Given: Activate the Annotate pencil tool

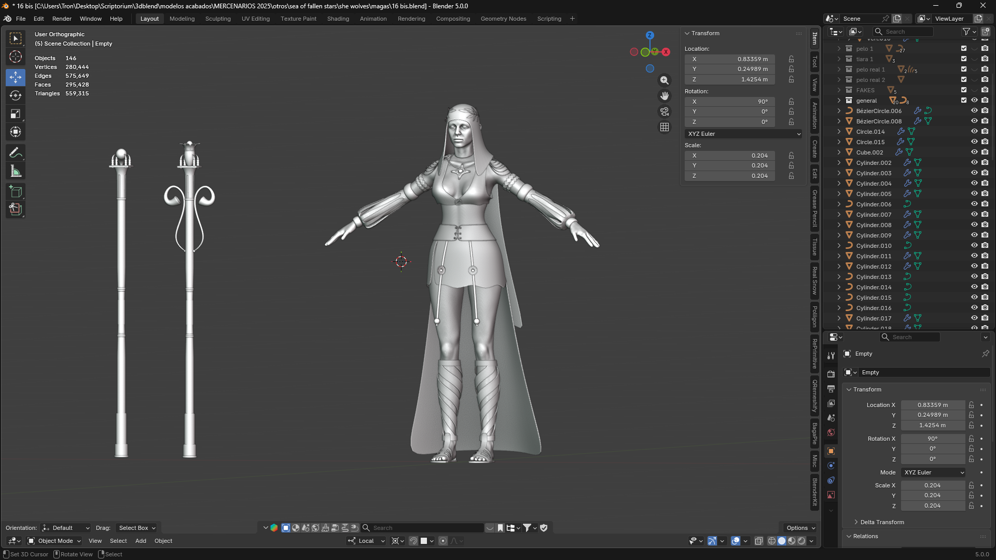Looking at the screenshot, I should (16, 153).
